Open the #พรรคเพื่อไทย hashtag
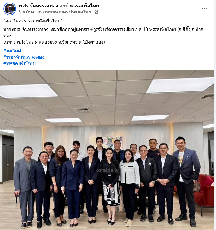Viewport: 216px width, 230px height. [20, 63]
